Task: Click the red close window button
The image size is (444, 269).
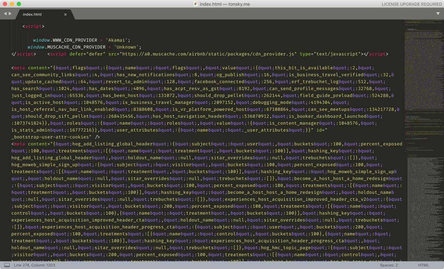Action: 5,4
